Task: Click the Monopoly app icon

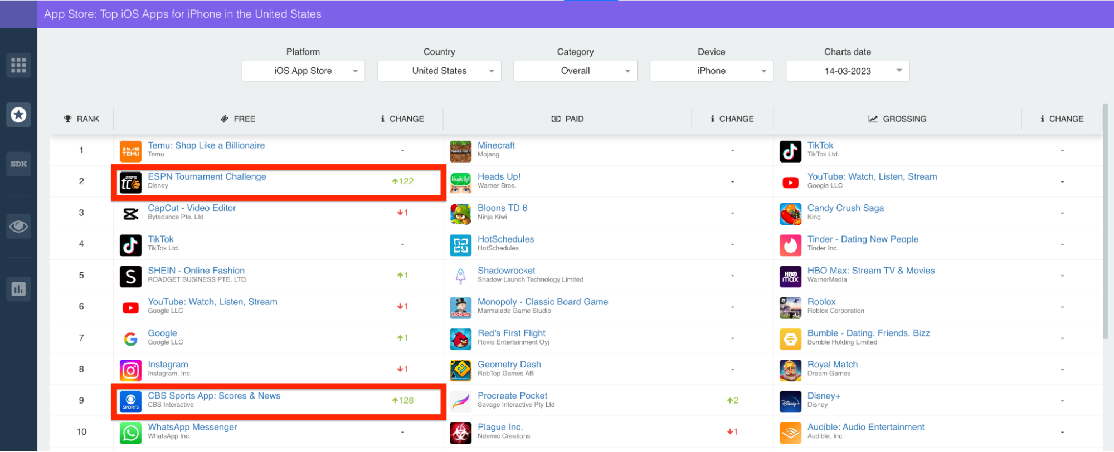Action: [460, 307]
